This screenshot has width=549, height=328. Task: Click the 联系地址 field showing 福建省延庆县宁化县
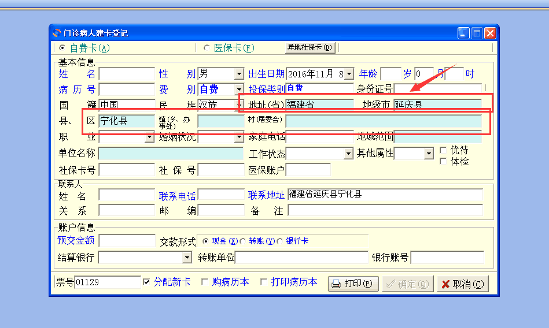coord(385,195)
